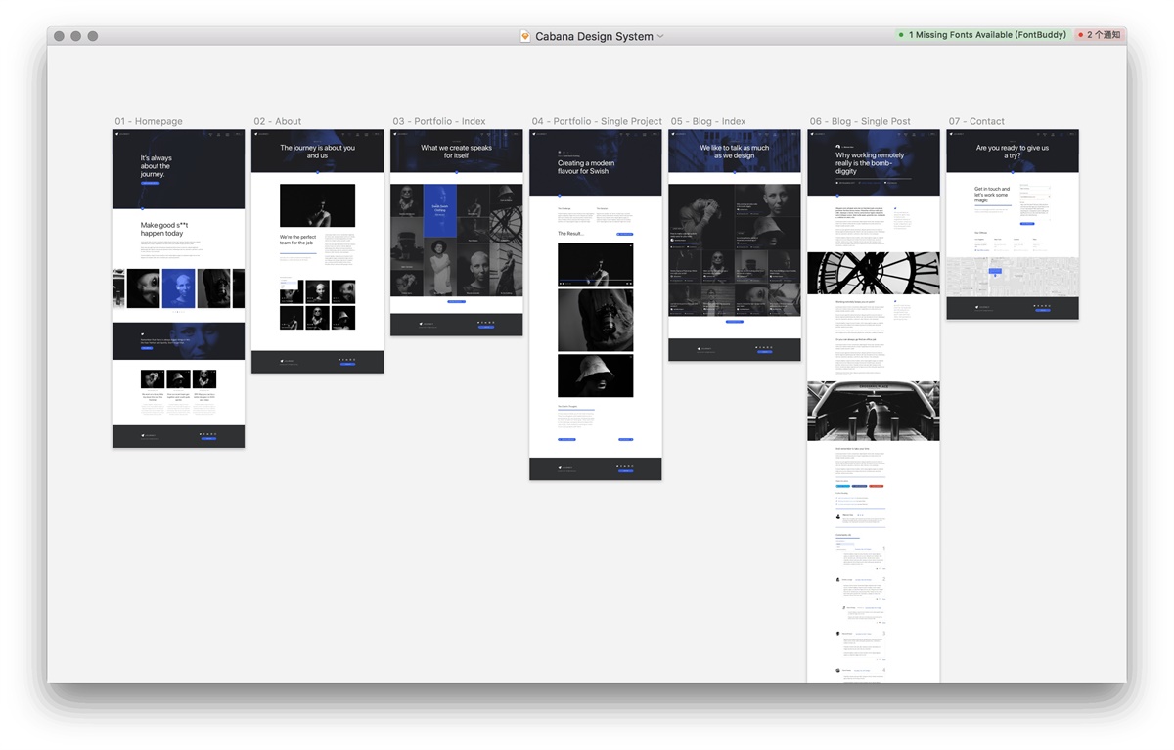Click the 'Make good s**t happen today' heading
Image resolution: width=1174 pixels, height=750 pixels.
coord(162,229)
